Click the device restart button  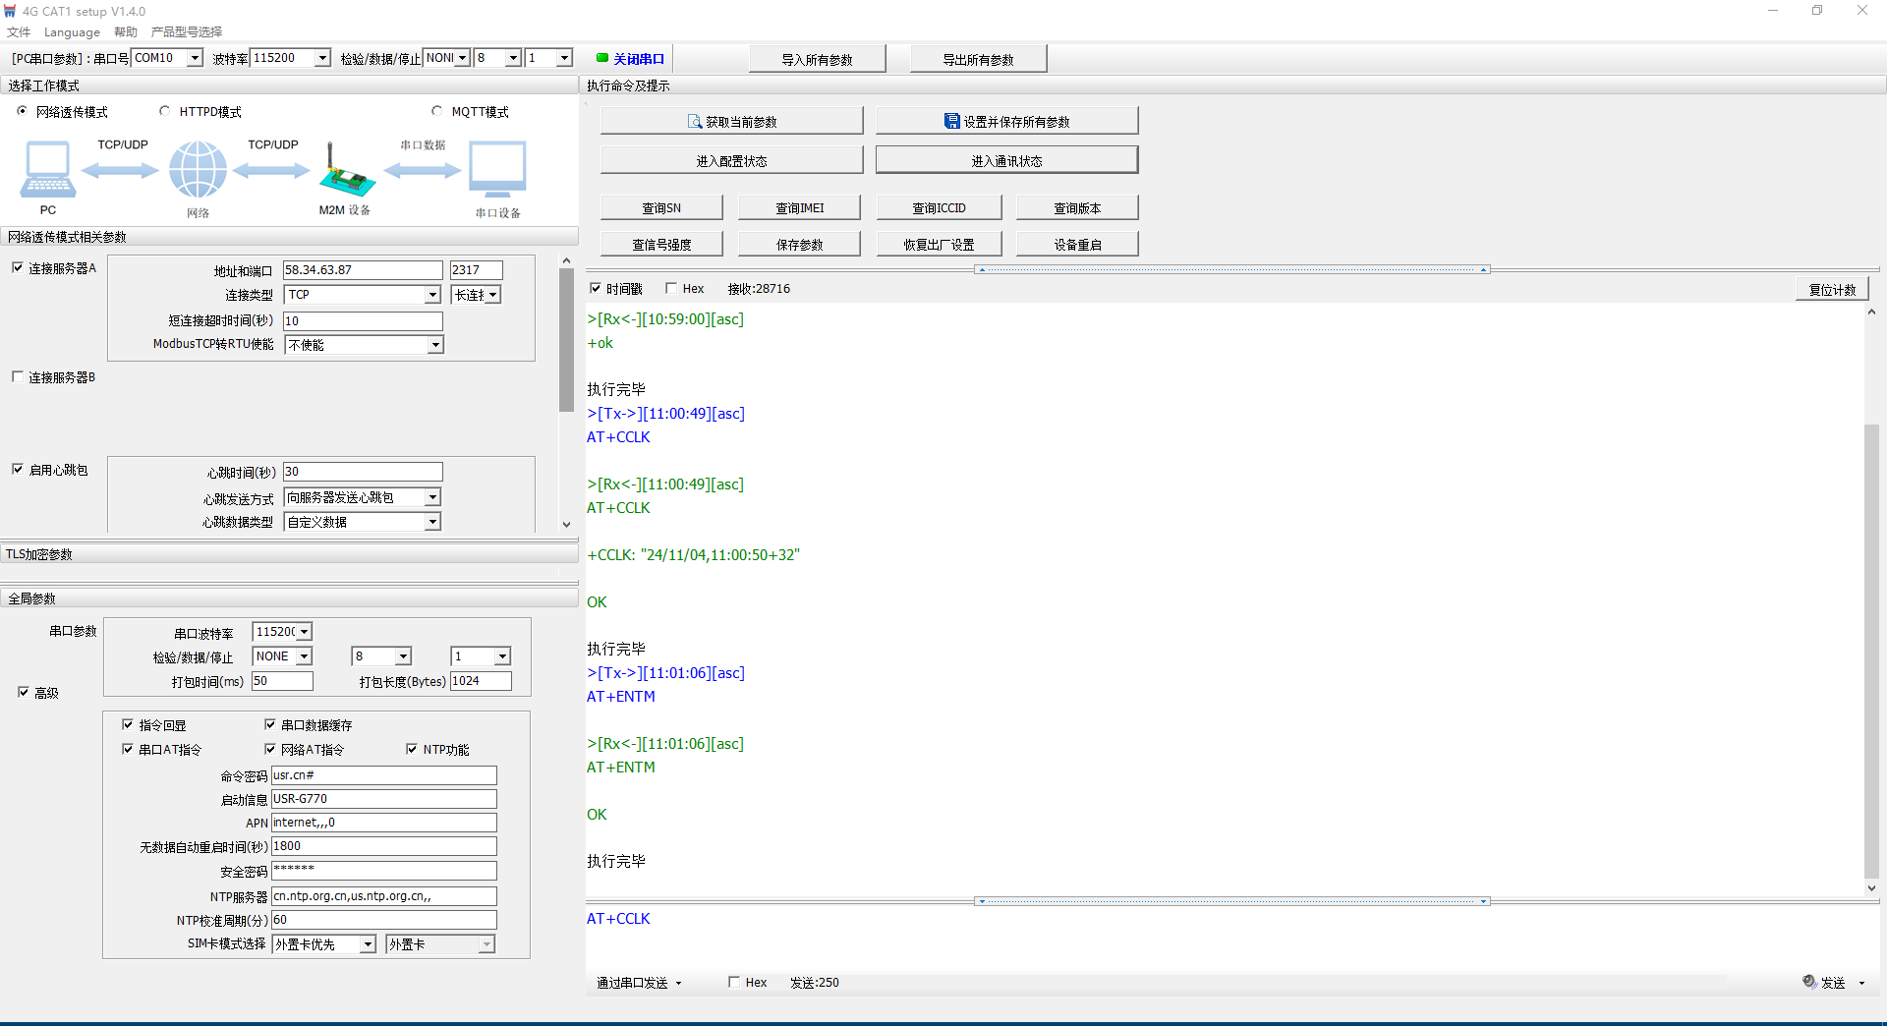click(x=1077, y=245)
